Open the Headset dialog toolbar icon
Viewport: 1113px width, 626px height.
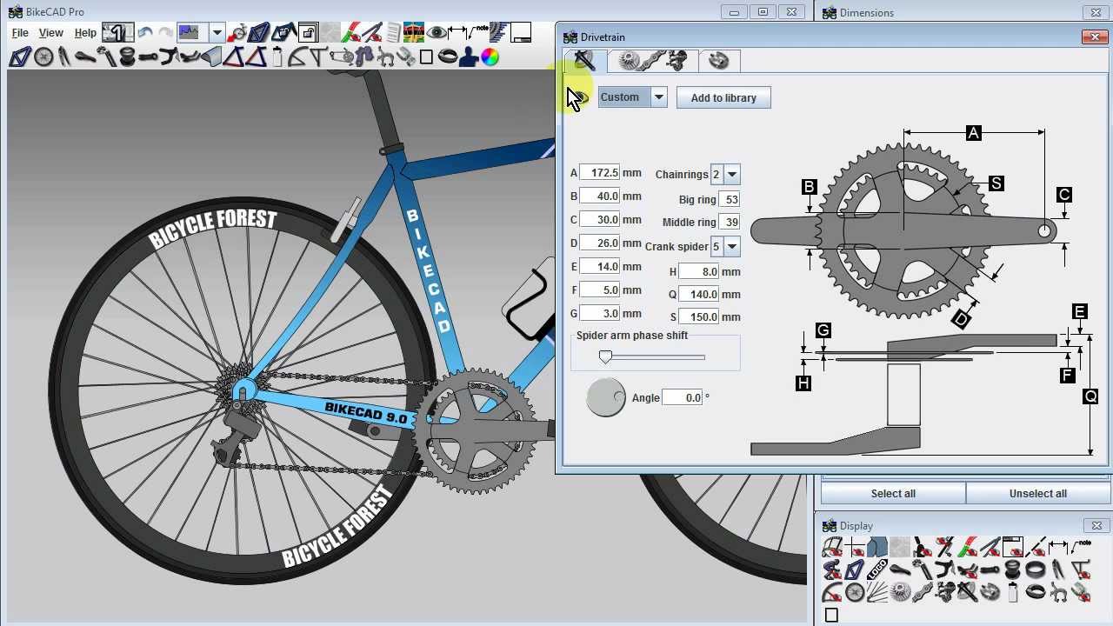coord(127,57)
